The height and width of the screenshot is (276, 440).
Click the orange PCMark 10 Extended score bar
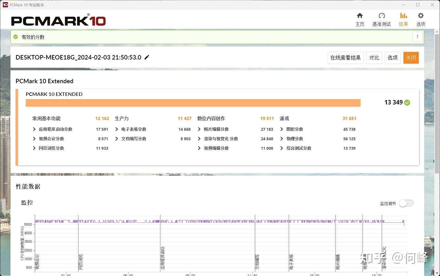click(193, 103)
